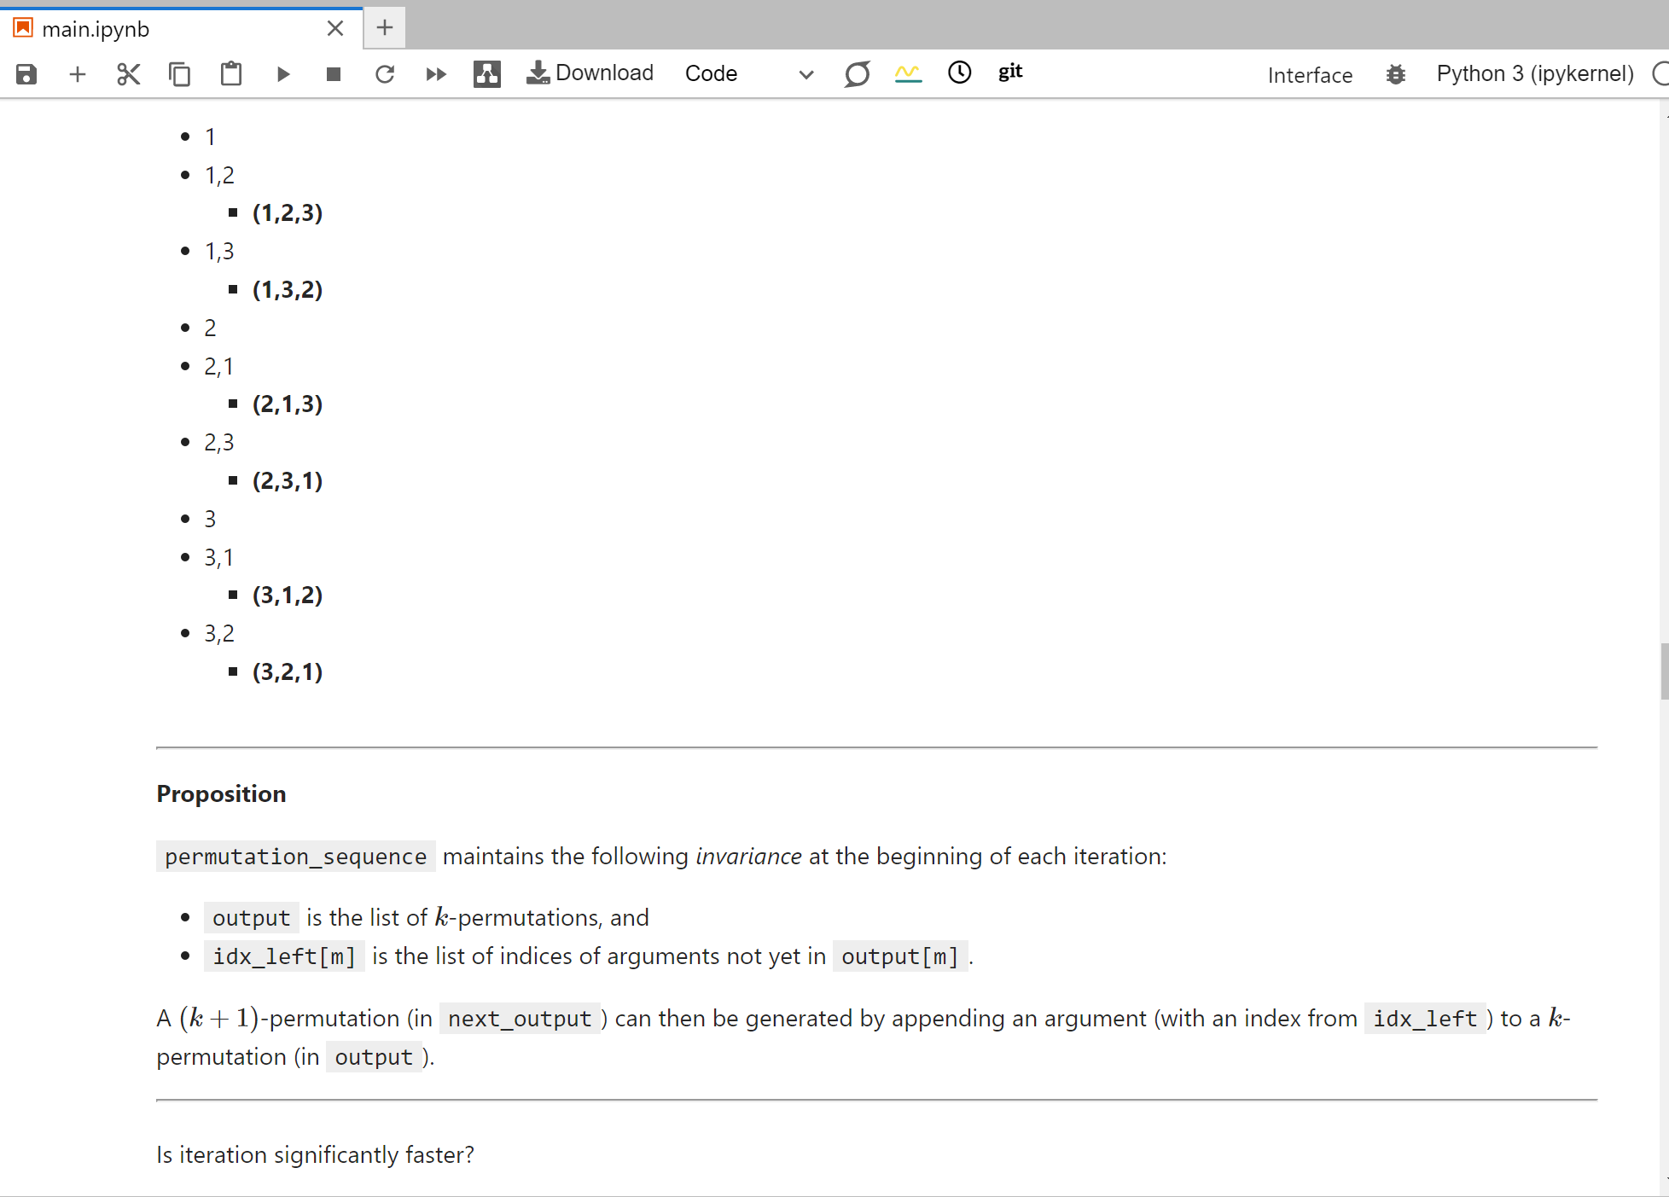Interrupt the kernel with stop button
The image size is (1669, 1197).
click(x=334, y=74)
